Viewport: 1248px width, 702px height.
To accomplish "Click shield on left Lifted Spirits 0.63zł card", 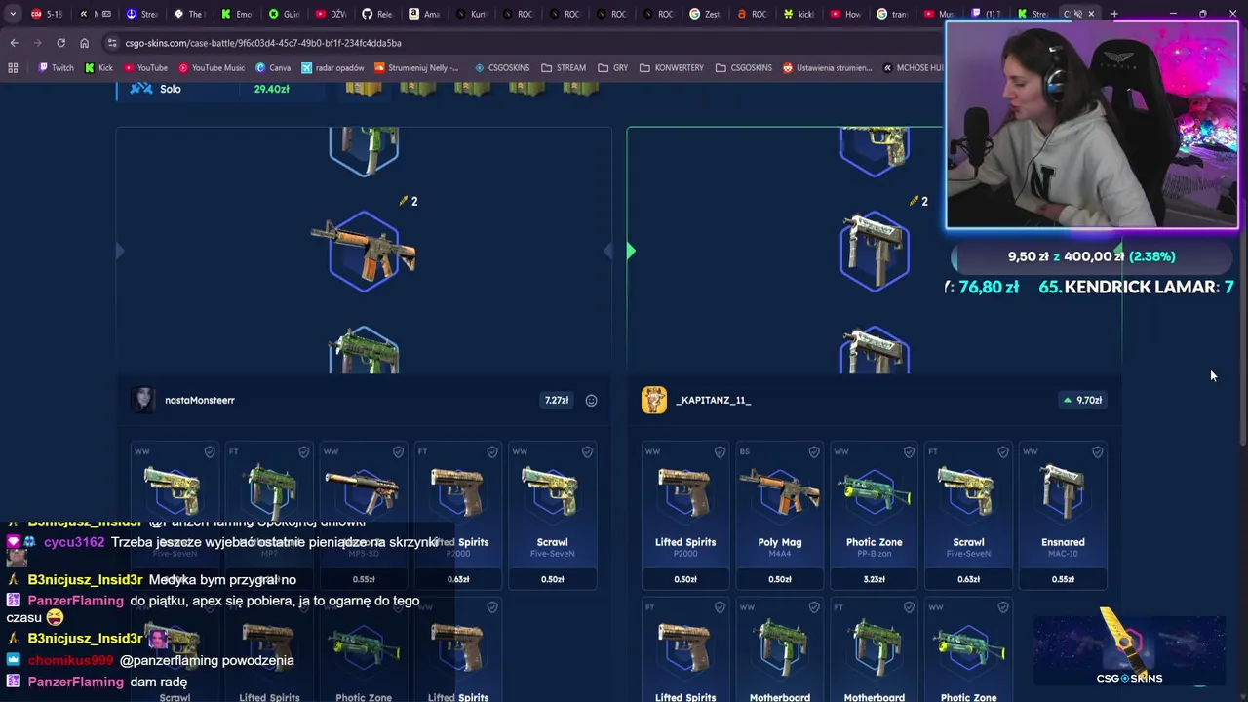I will 492,451.
